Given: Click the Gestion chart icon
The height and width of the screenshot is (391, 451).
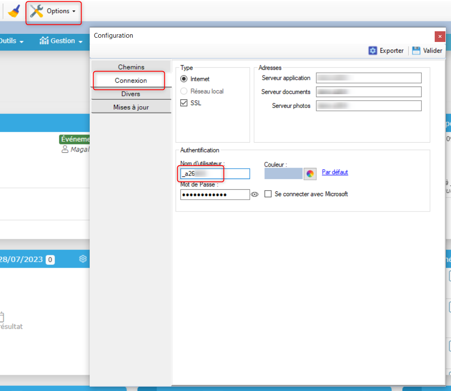Looking at the screenshot, I should 44,41.
